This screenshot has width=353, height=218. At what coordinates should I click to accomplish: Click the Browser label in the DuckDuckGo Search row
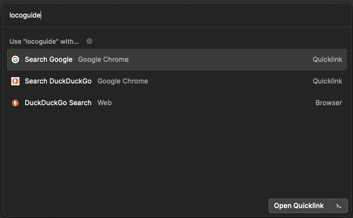[x=329, y=103]
